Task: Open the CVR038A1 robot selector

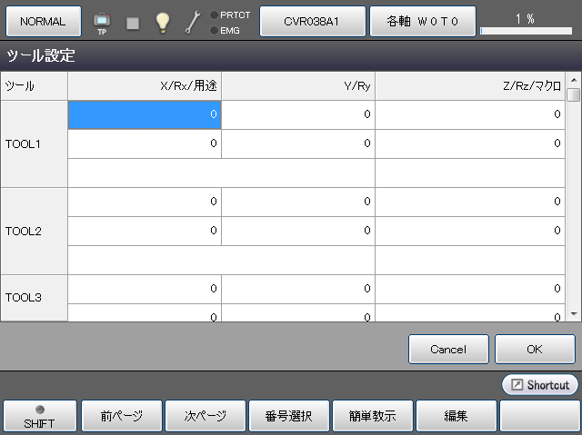Action: pos(313,21)
